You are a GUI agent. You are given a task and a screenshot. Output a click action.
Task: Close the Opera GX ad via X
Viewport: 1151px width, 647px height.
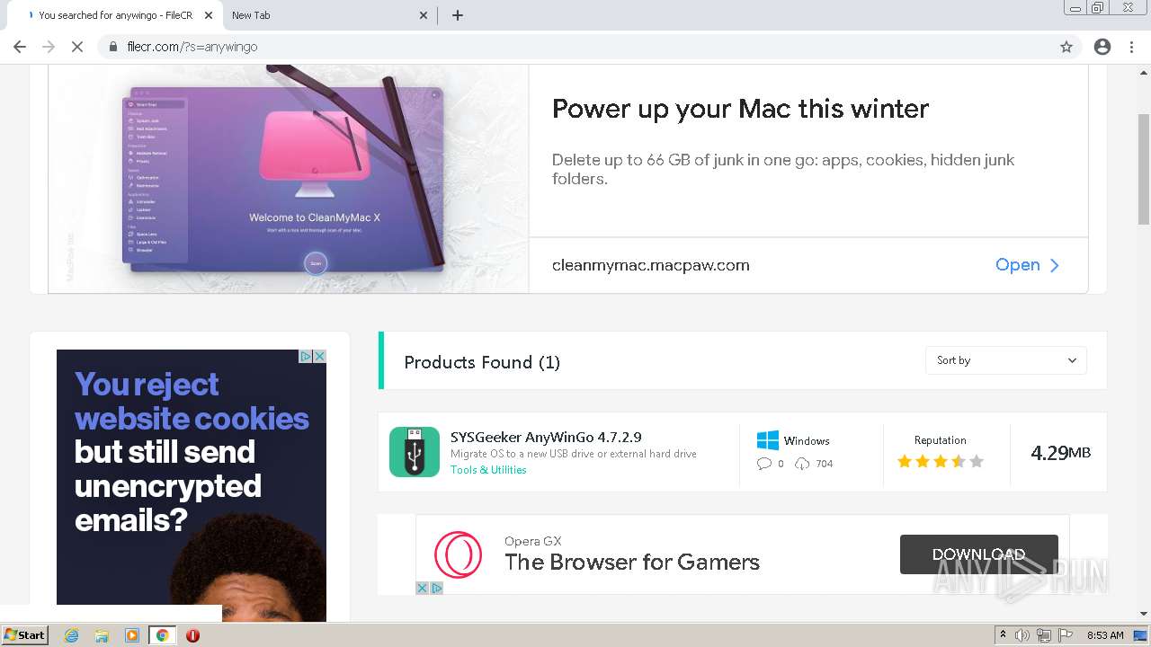422,589
